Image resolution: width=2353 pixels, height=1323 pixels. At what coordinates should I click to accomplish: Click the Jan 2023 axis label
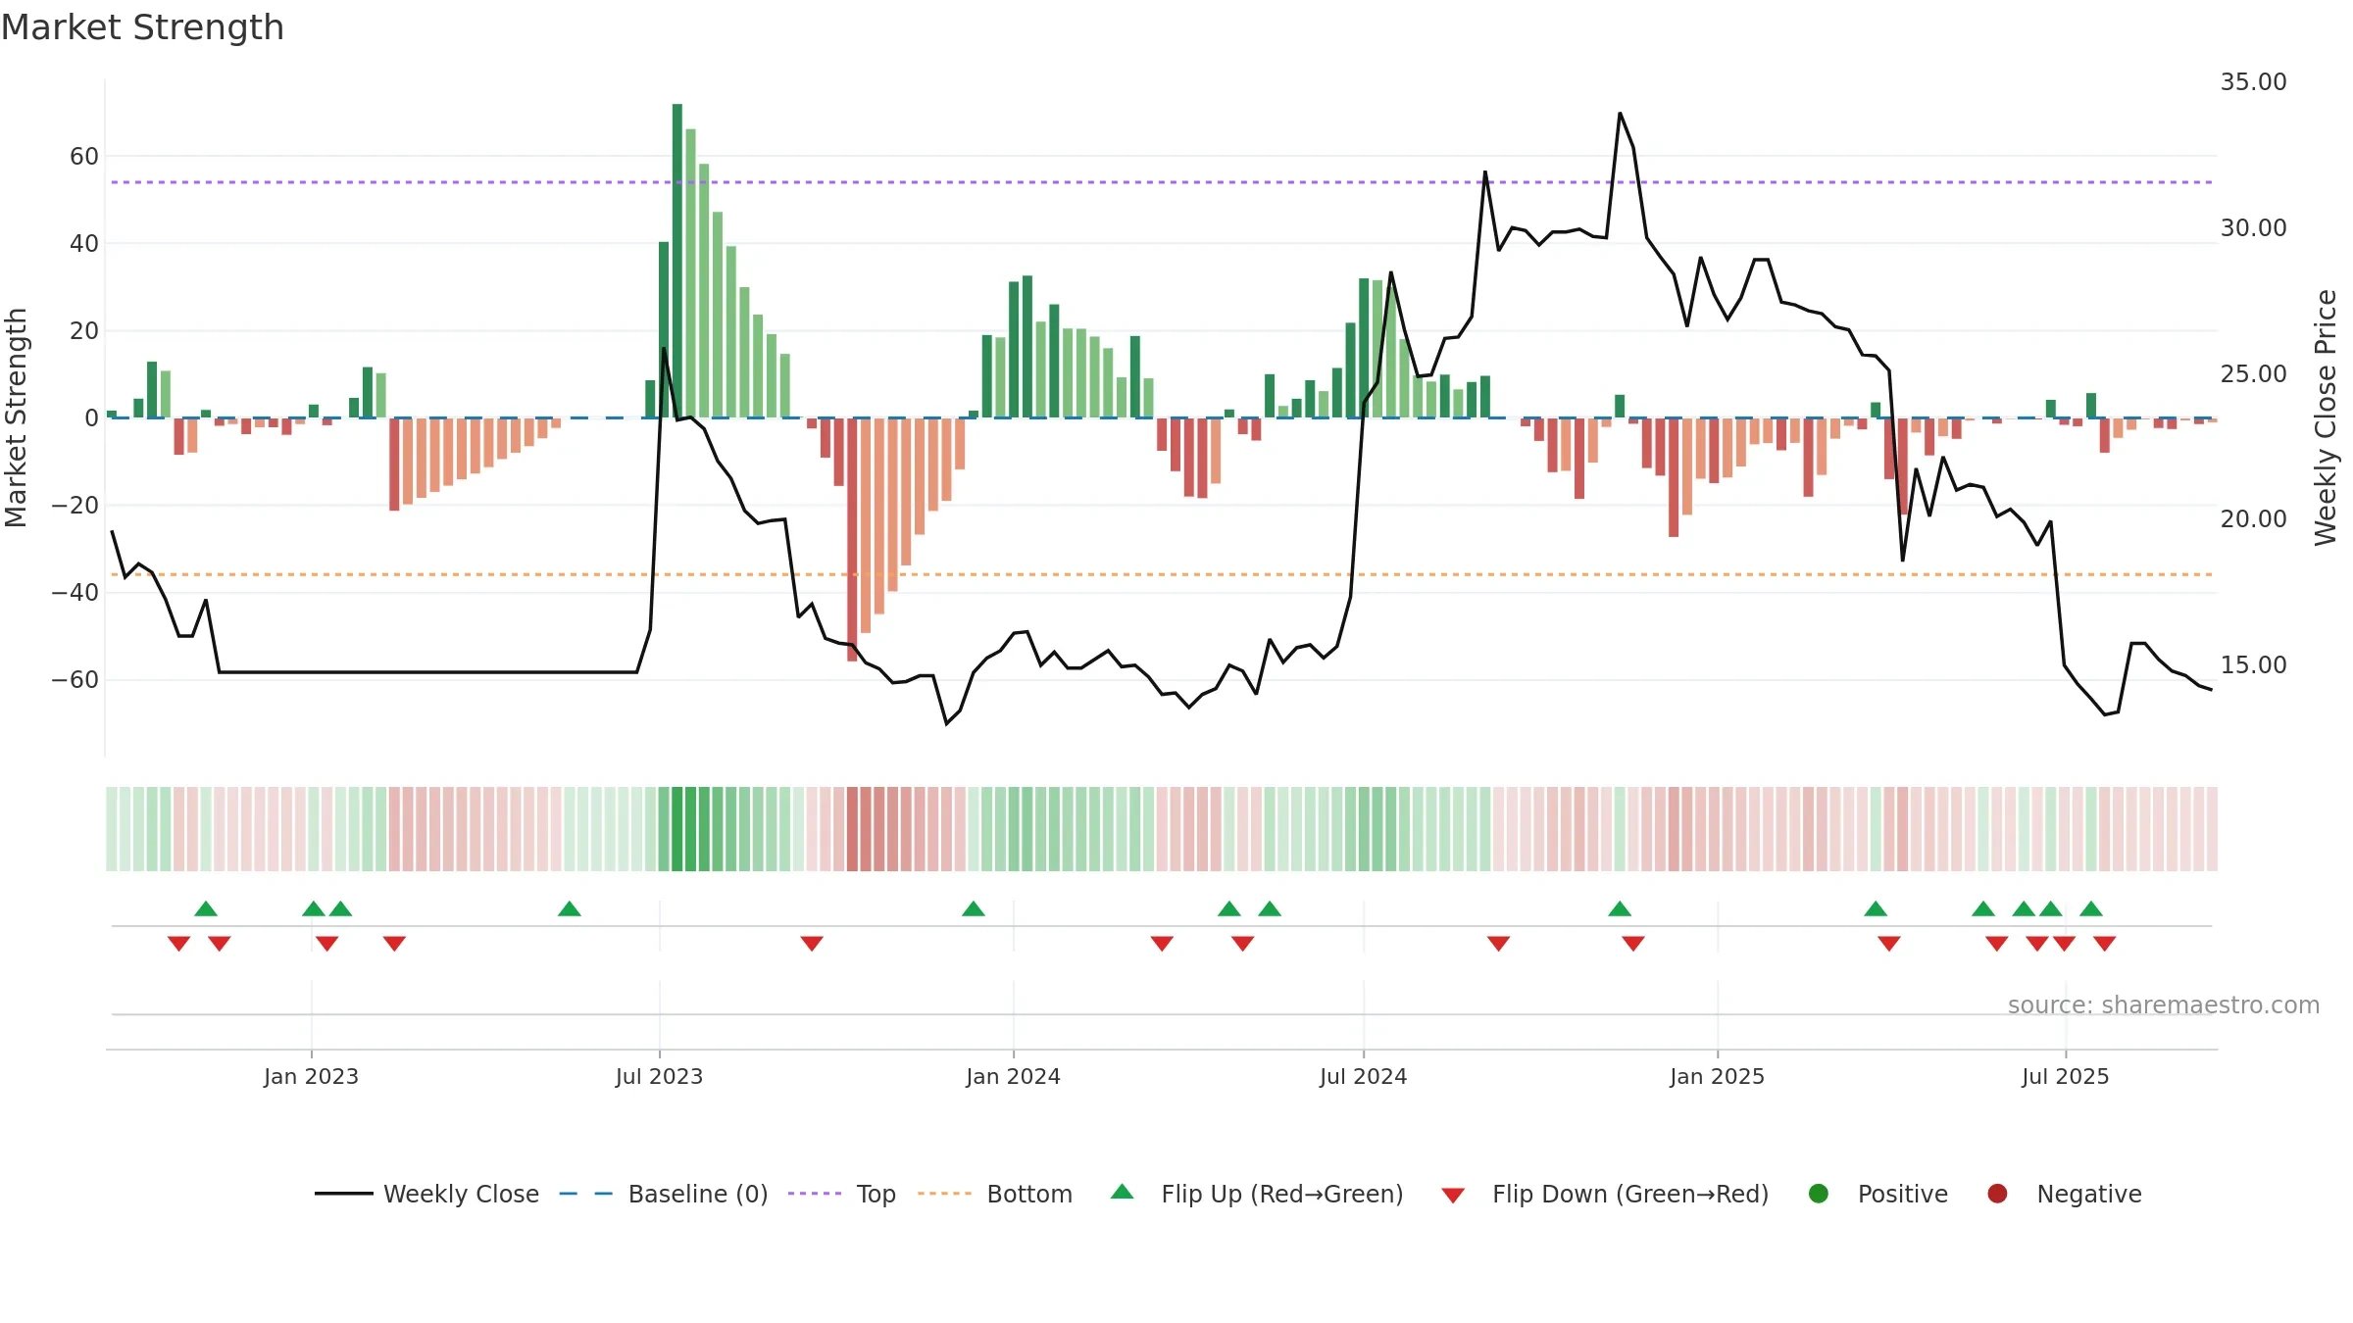(x=311, y=1076)
